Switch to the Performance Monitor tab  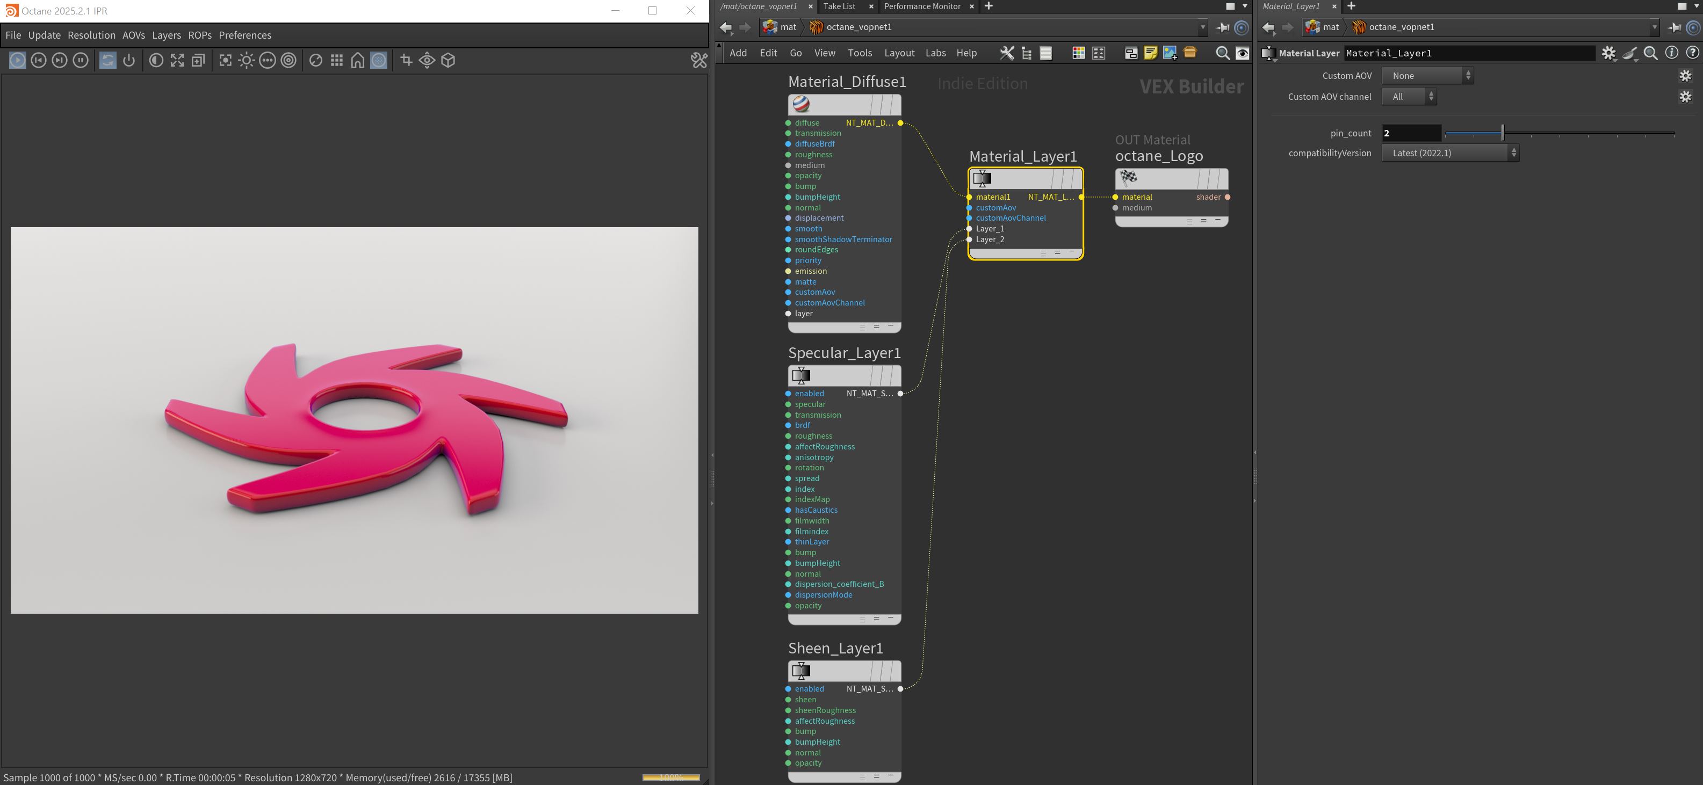[921, 6]
